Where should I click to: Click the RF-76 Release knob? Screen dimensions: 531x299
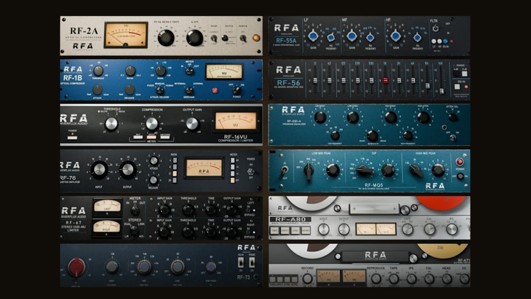(x=153, y=180)
